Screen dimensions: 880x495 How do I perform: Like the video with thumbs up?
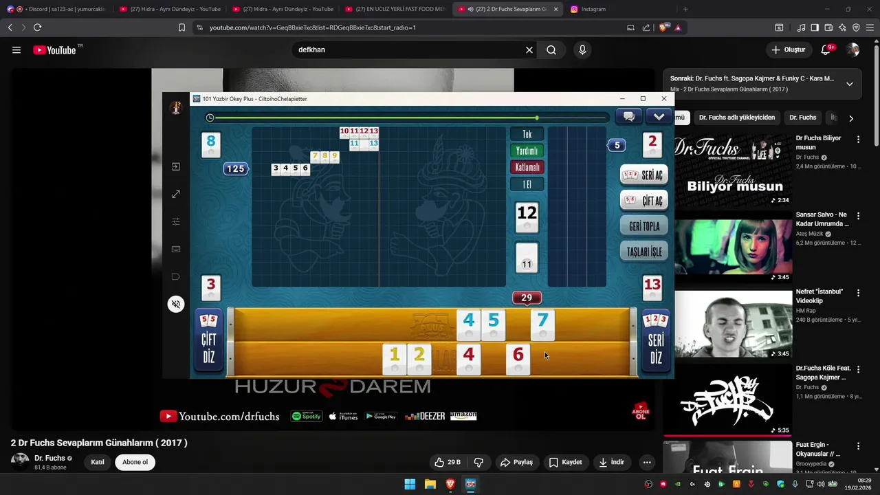[448, 462]
